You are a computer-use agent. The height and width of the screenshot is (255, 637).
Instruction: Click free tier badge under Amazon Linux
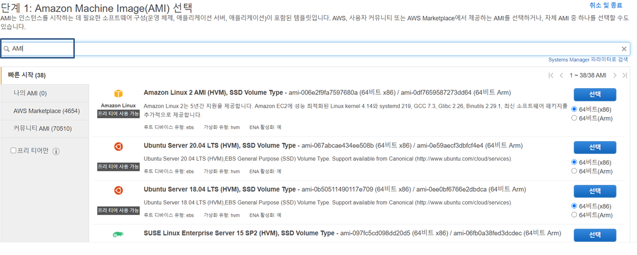pos(118,114)
